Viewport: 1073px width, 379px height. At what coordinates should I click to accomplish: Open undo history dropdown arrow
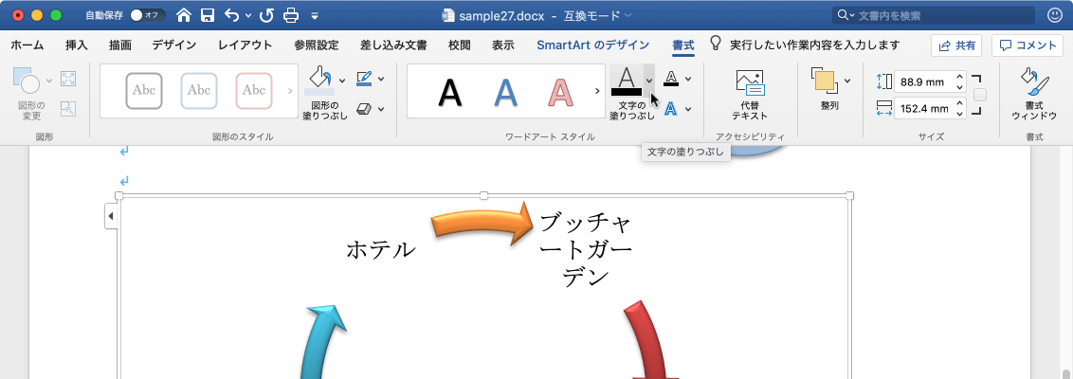247,15
